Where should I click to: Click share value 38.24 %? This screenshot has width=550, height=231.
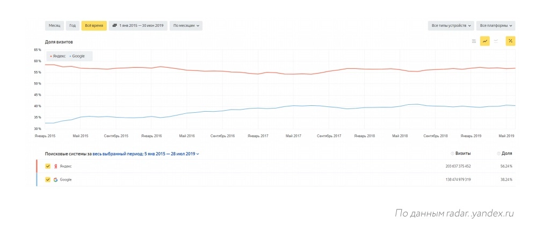[506, 180]
